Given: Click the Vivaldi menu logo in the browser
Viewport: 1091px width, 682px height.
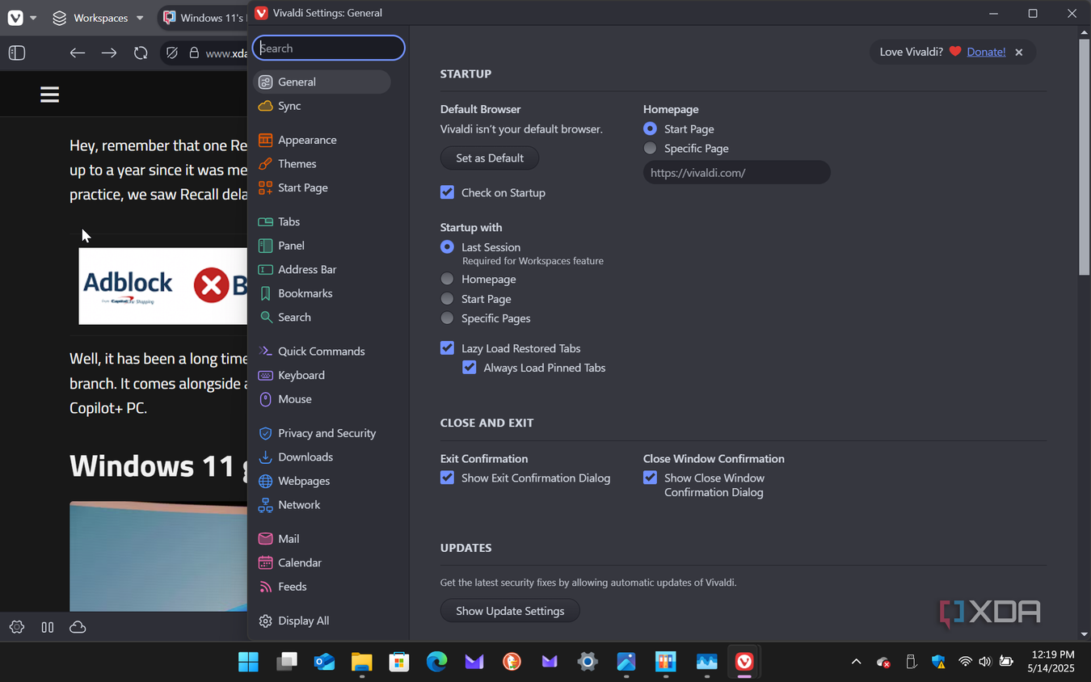Looking at the screenshot, I should [x=15, y=18].
